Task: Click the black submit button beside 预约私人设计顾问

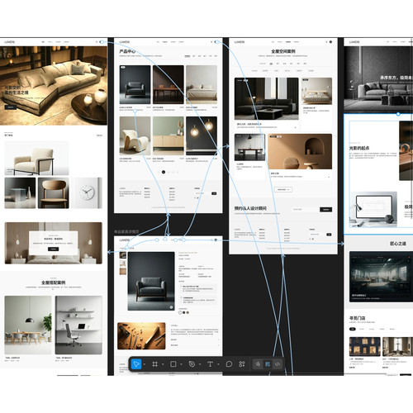Action: point(325,210)
